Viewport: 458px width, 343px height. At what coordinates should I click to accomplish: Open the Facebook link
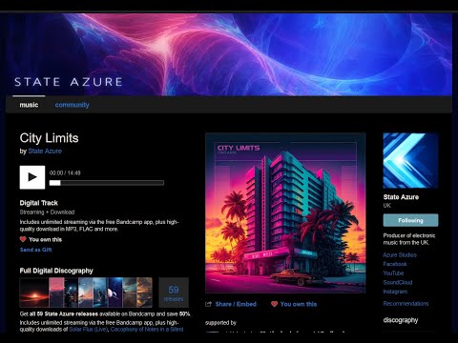pos(395,264)
